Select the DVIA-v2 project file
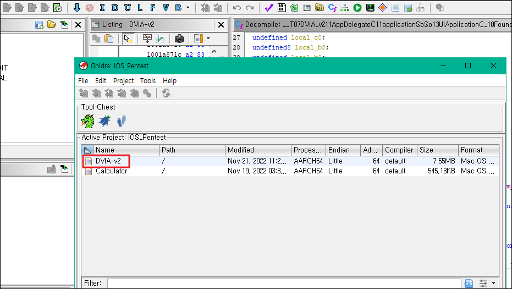 108,161
